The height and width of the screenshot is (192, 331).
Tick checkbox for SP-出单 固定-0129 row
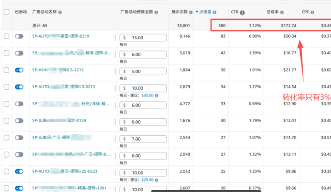[7, 121]
